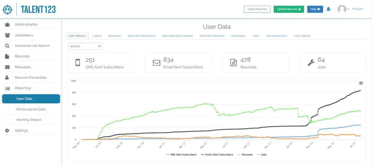This screenshot has width=372, height=166.
Task: Click the orange Jobs legend swatch
Action: click(259, 155)
